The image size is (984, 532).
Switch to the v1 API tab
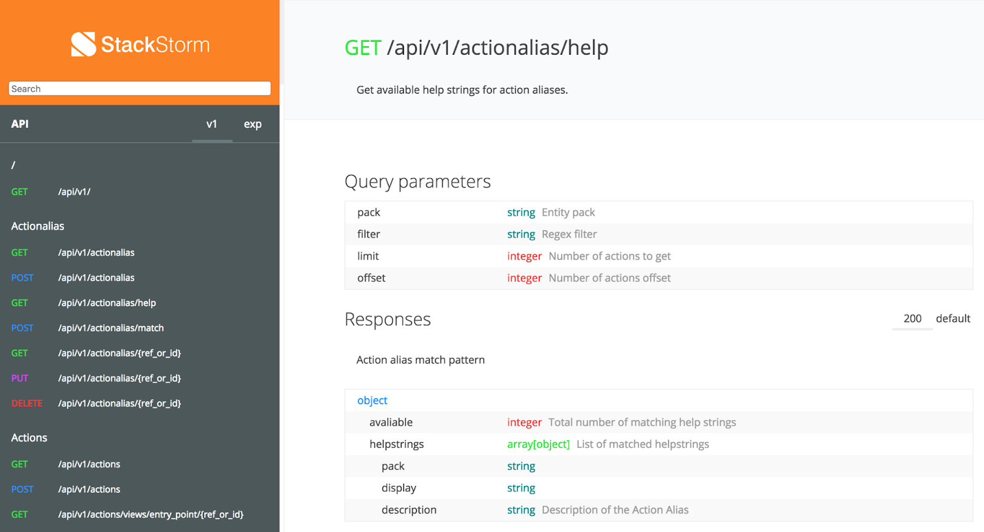pos(212,124)
